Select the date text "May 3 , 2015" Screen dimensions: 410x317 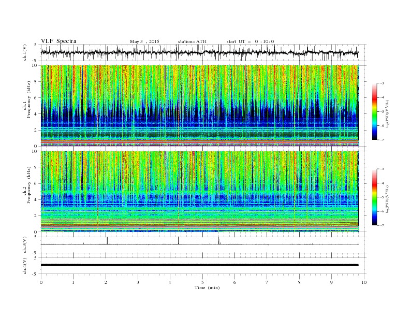(x=144, y=41)
